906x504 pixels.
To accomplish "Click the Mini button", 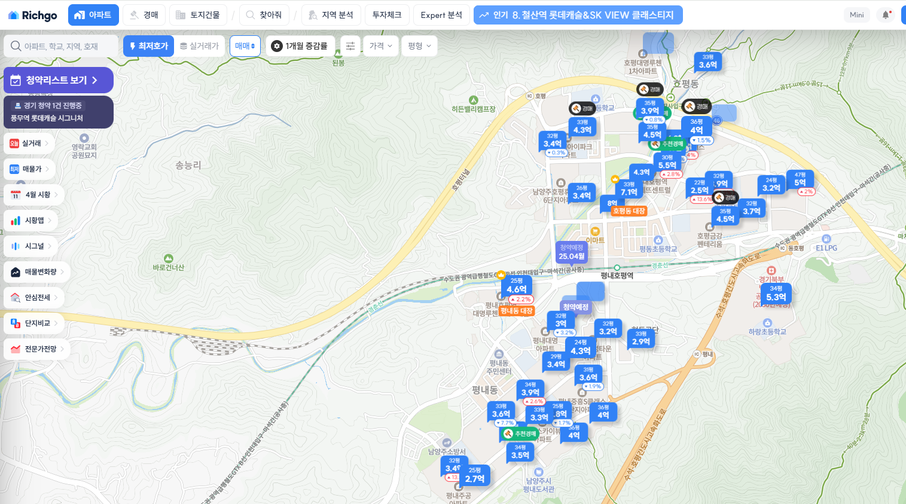I will pos(857,15).
